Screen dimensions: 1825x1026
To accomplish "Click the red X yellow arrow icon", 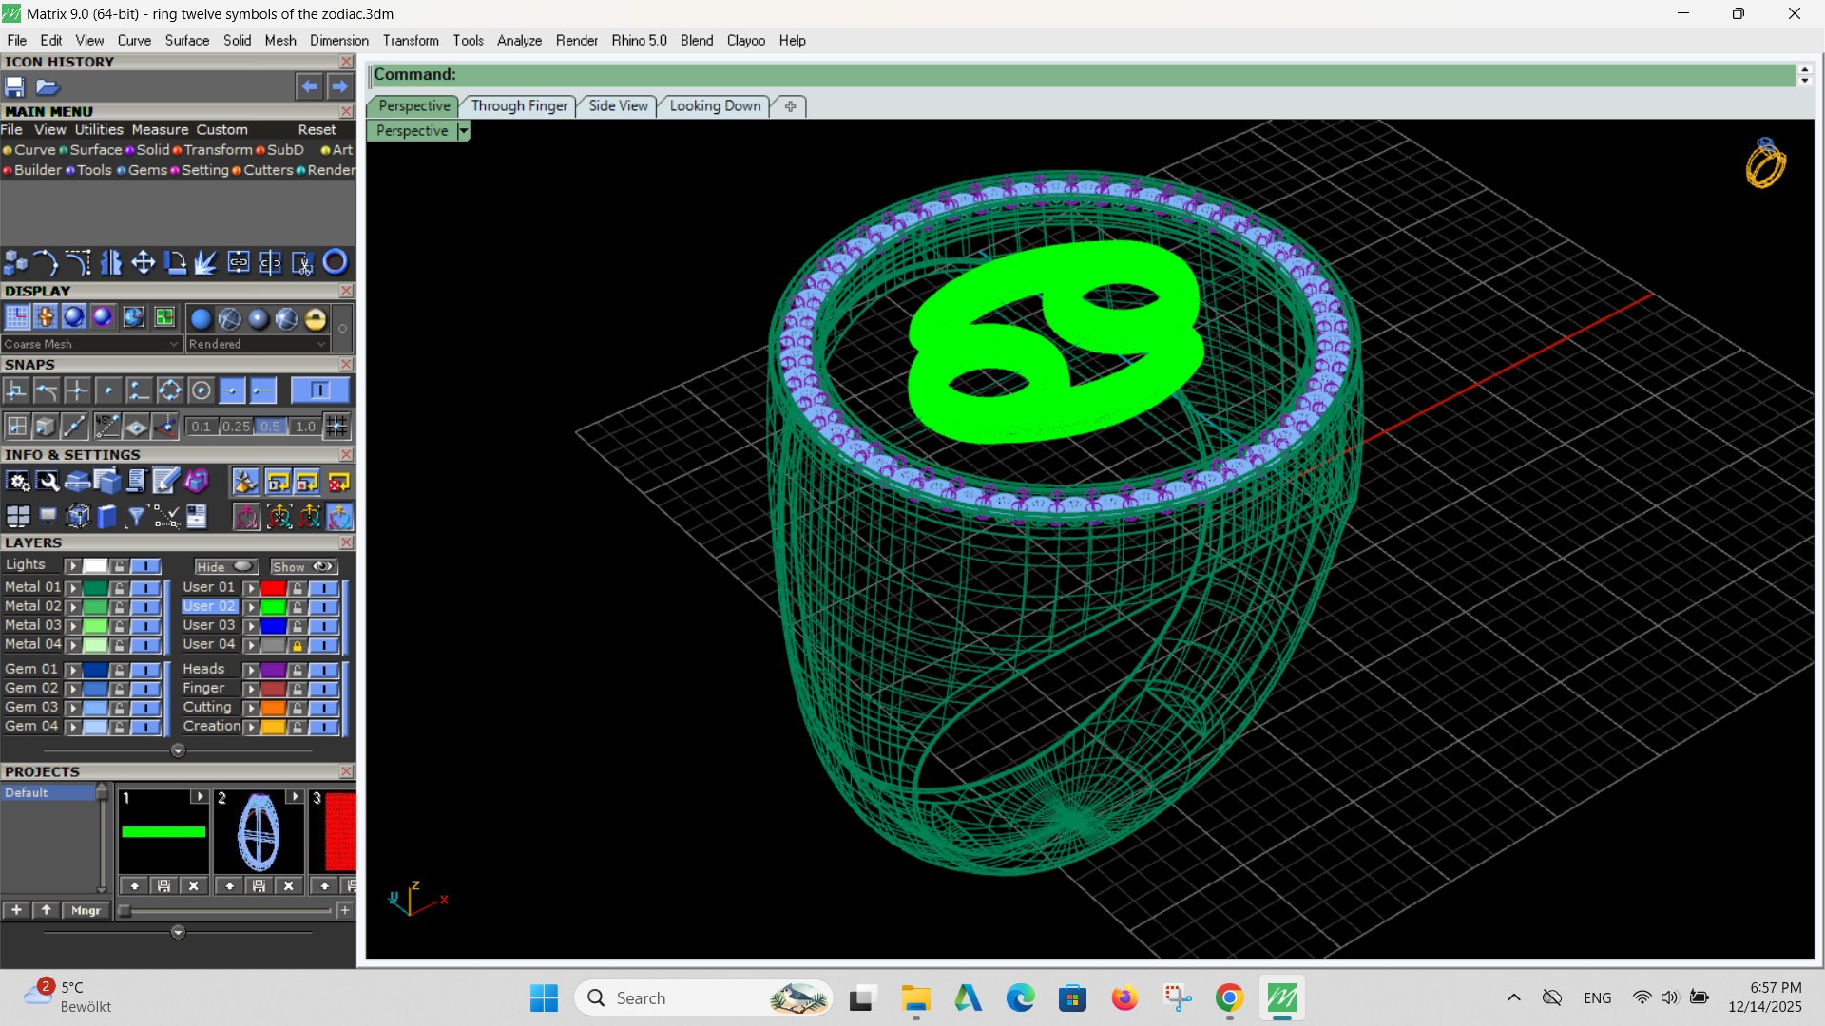I will pyautogui.click(x=338, y=482).
